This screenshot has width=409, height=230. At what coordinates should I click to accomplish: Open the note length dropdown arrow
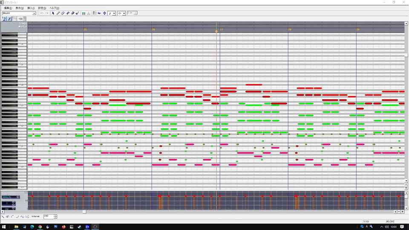[x=114, y=13]
